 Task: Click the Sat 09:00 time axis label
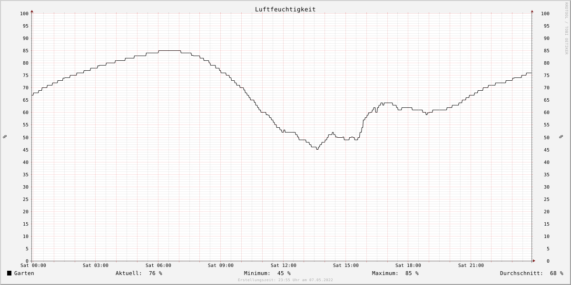pos(221,266)
